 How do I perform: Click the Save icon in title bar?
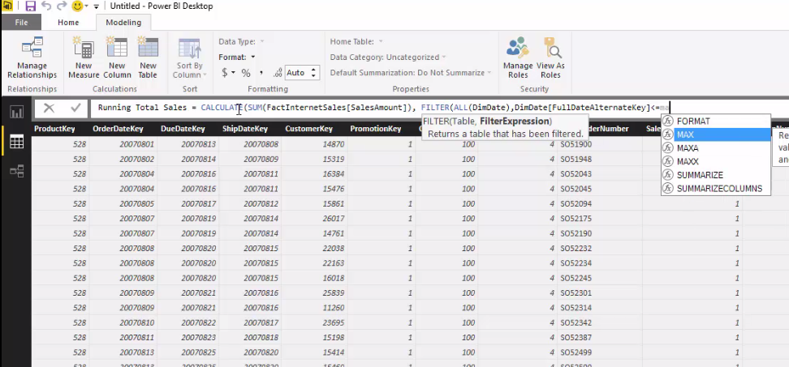30,6
